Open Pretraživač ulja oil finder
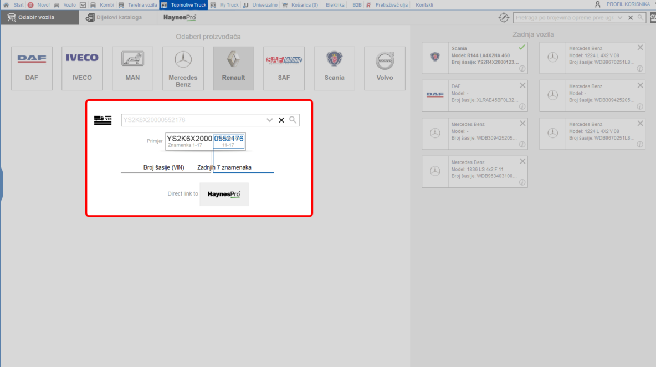 (x=387, y=5)
